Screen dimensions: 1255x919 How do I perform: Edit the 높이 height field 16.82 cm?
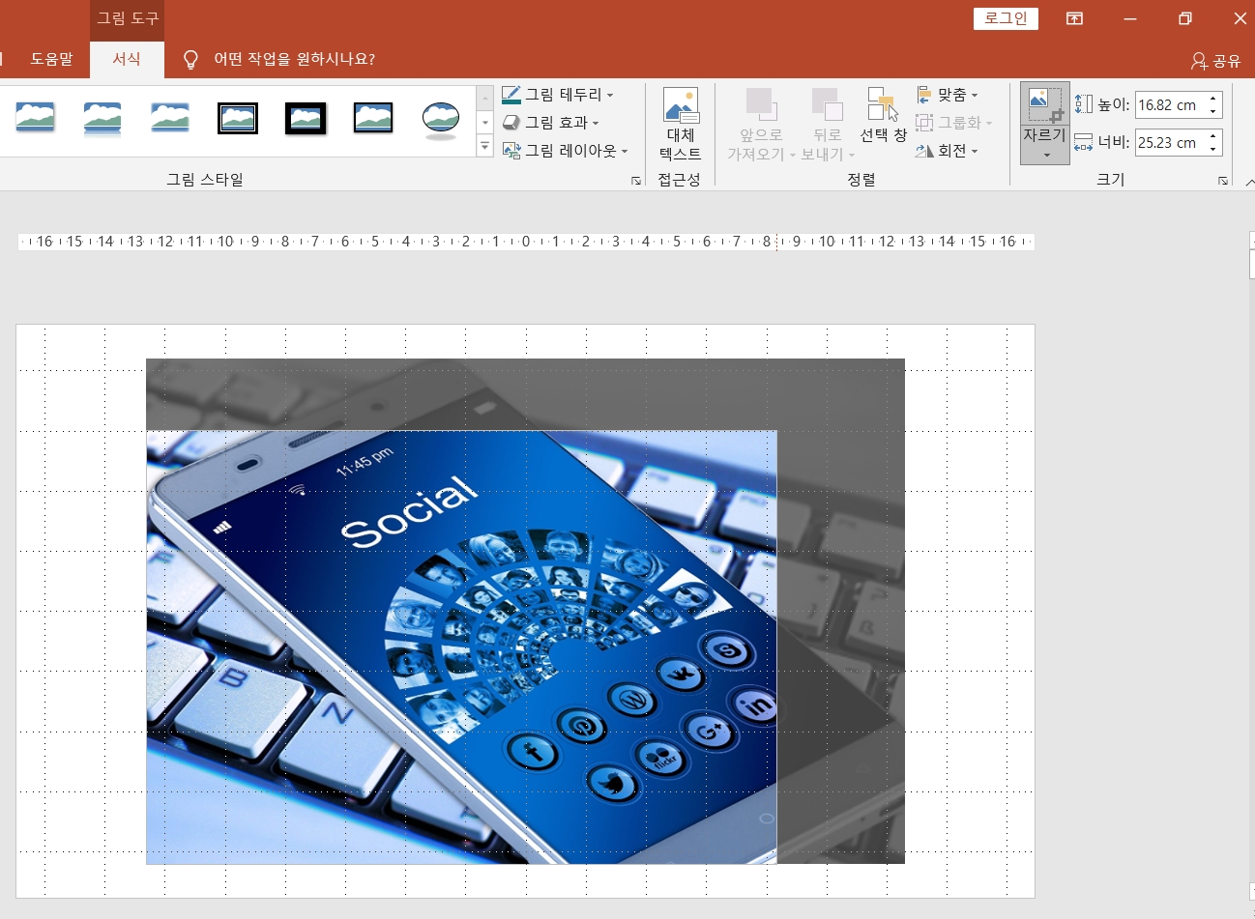click(x=1170, y=104)
